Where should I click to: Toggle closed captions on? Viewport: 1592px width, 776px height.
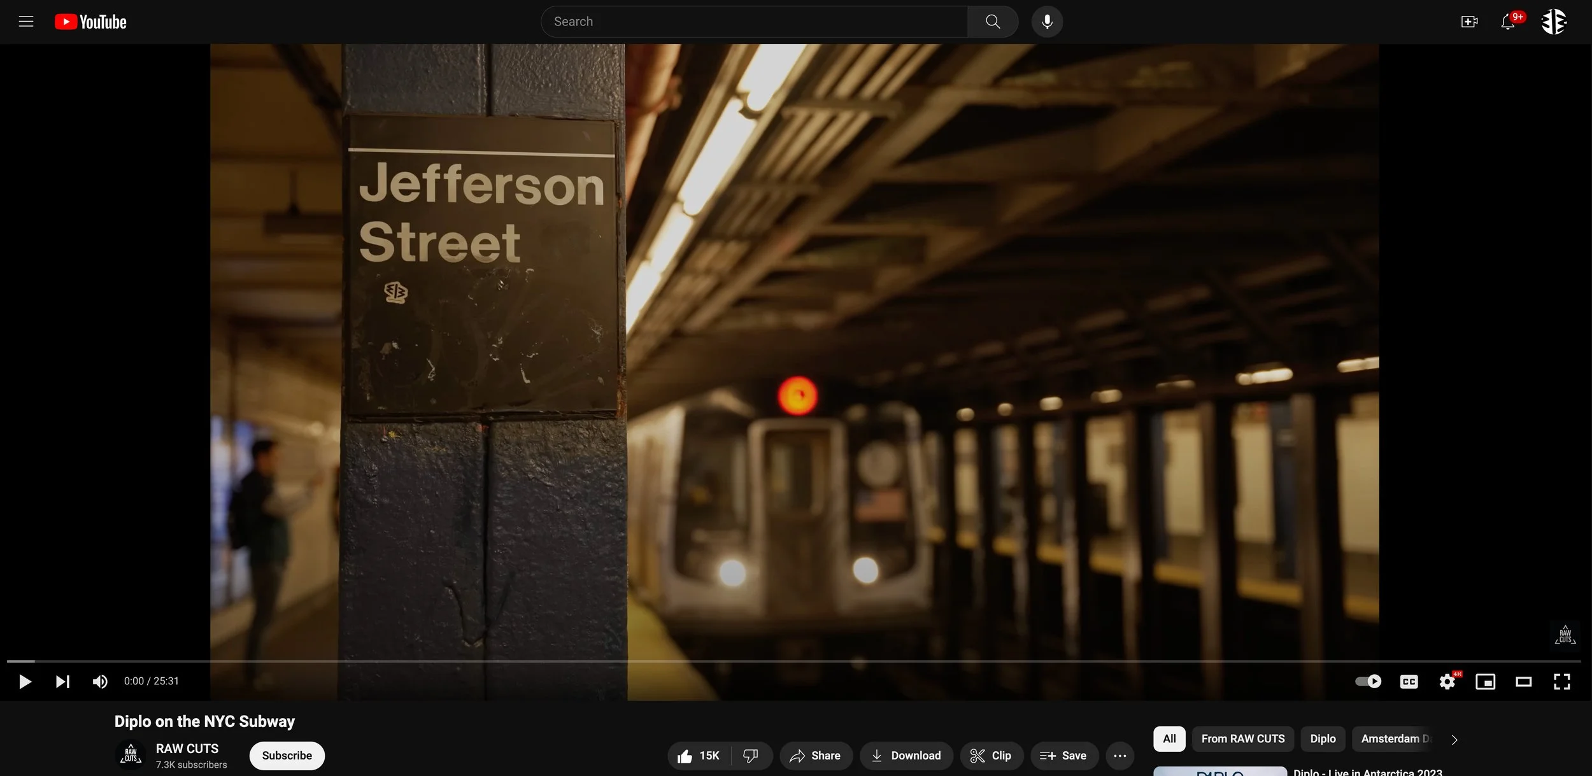point(1409,682)
